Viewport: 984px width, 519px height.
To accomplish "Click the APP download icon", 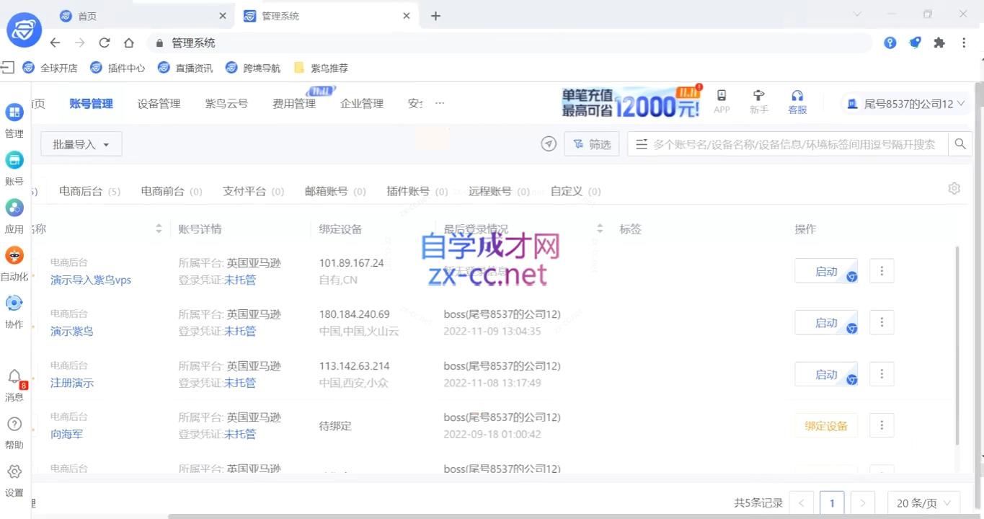I will click(x=722, y=95).
